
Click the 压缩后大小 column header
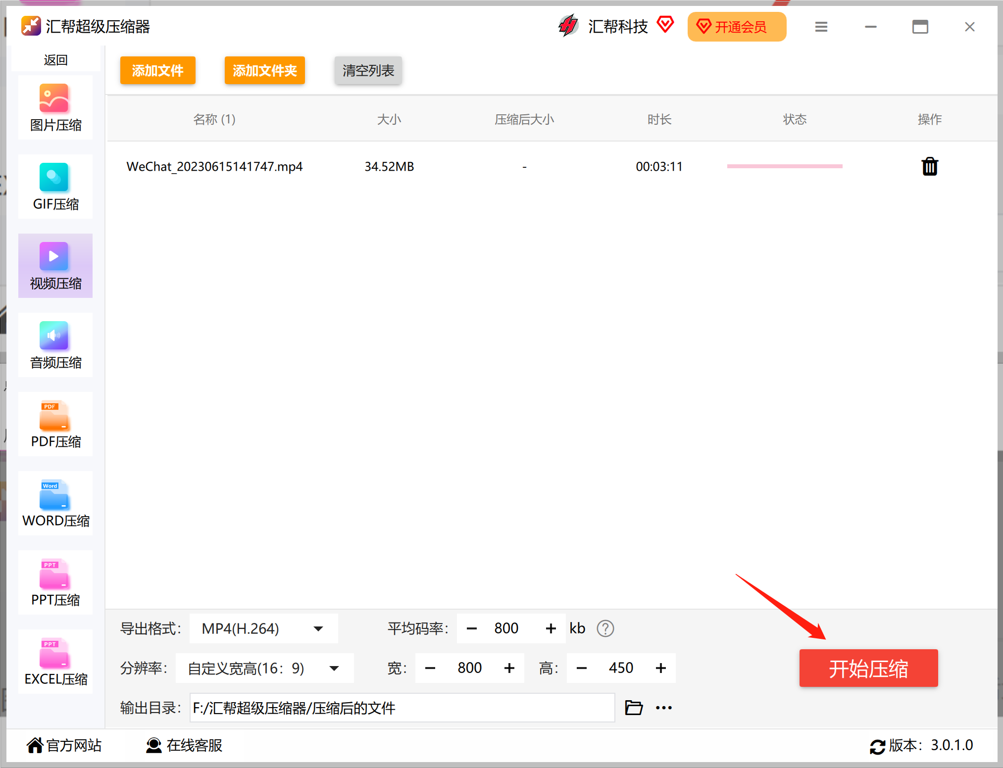click(x=524, y=119)
